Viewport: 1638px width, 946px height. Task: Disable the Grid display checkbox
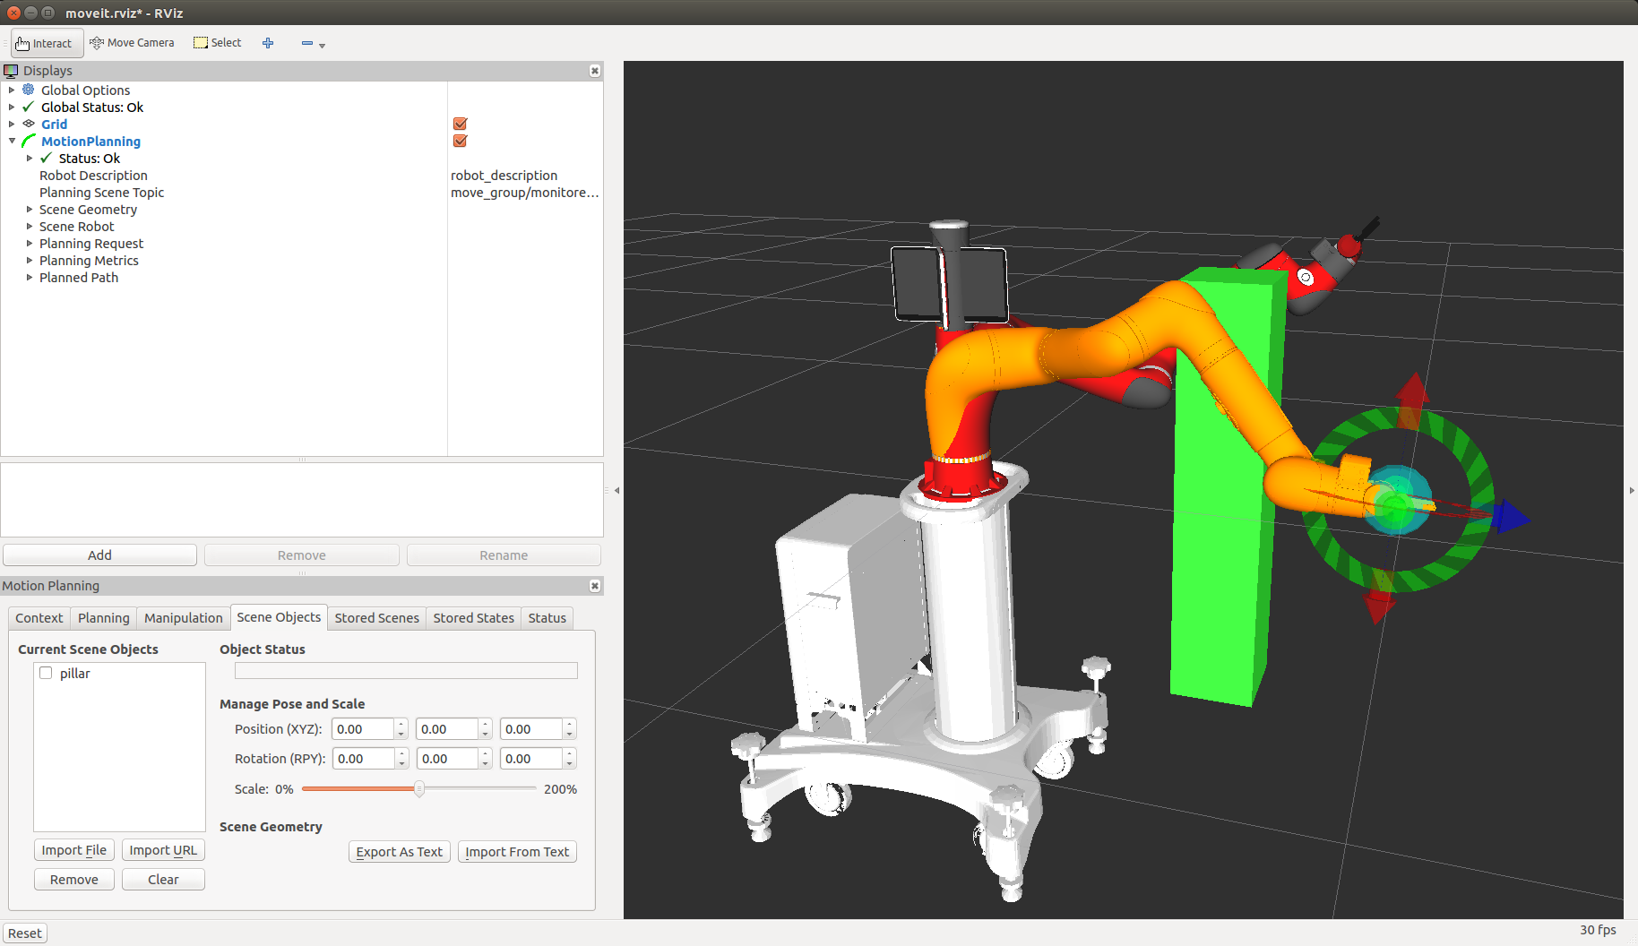461,124
